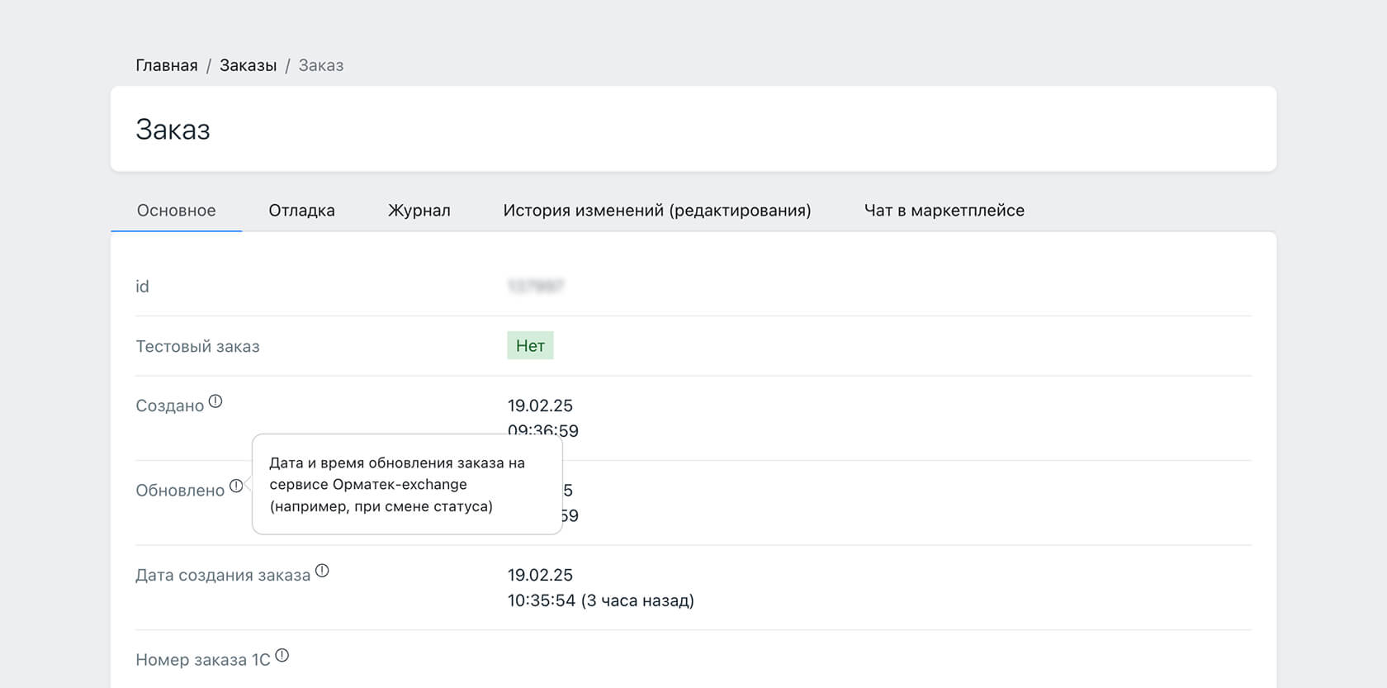Click the info icon next to Создано
The image size is (1387, 688).
(215, 401)
